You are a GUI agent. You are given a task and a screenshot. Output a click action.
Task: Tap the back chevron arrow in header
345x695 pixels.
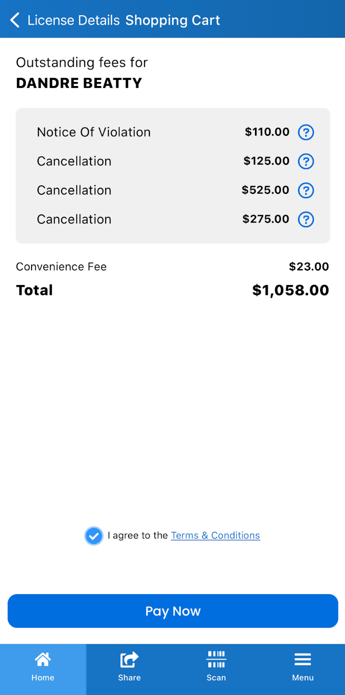coord(15,20)
